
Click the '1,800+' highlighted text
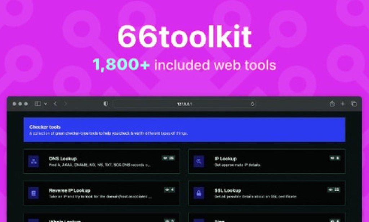coord(121,65)
